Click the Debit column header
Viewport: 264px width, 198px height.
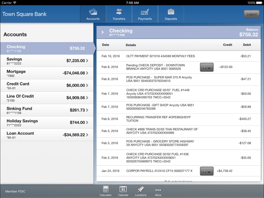point(247,45)
